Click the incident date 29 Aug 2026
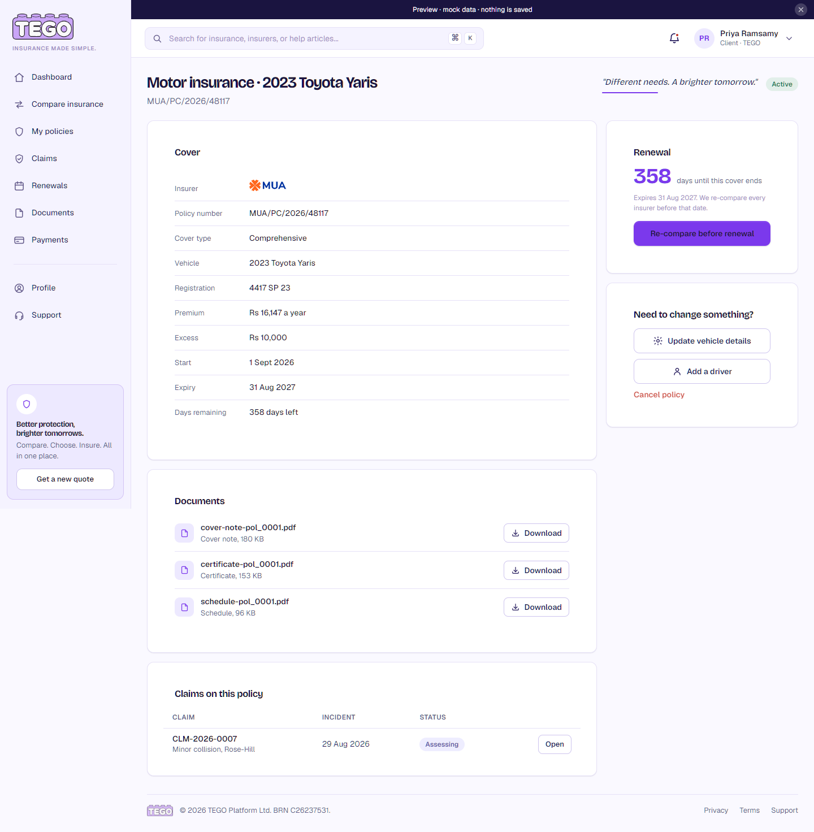The height and width of the screenshot is (832, 814). (346, 744)
